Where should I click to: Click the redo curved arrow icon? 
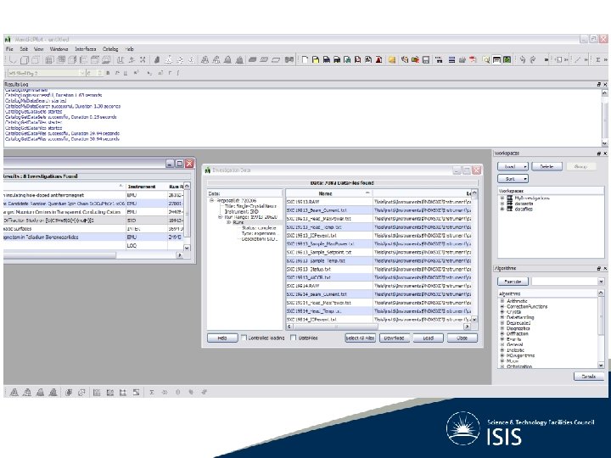click(533, 59)
